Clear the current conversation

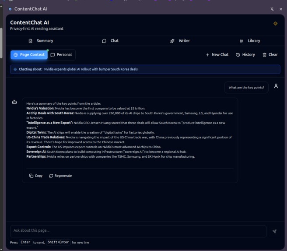(270, 55)
